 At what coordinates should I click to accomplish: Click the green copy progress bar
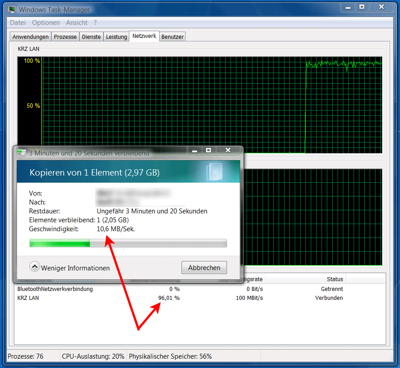point(128,243)
